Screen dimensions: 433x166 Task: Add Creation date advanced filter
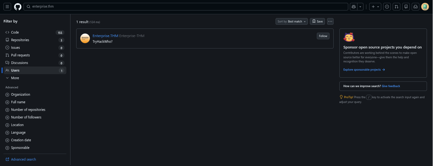(x=34, y=140)
